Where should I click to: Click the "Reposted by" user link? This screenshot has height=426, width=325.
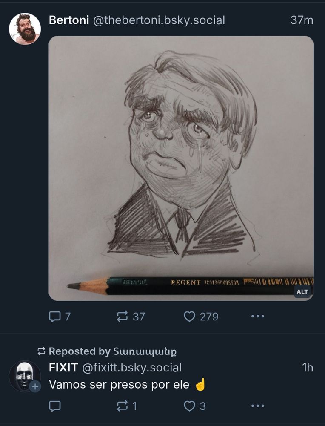(145, 351)
